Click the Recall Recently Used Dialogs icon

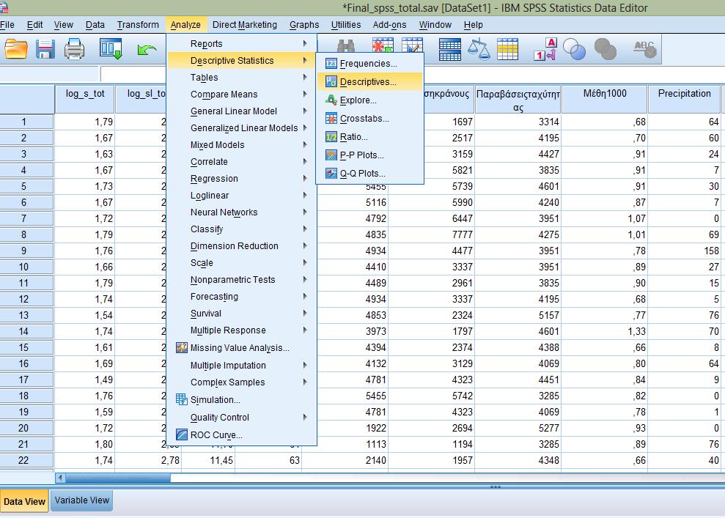pos(111,49)
